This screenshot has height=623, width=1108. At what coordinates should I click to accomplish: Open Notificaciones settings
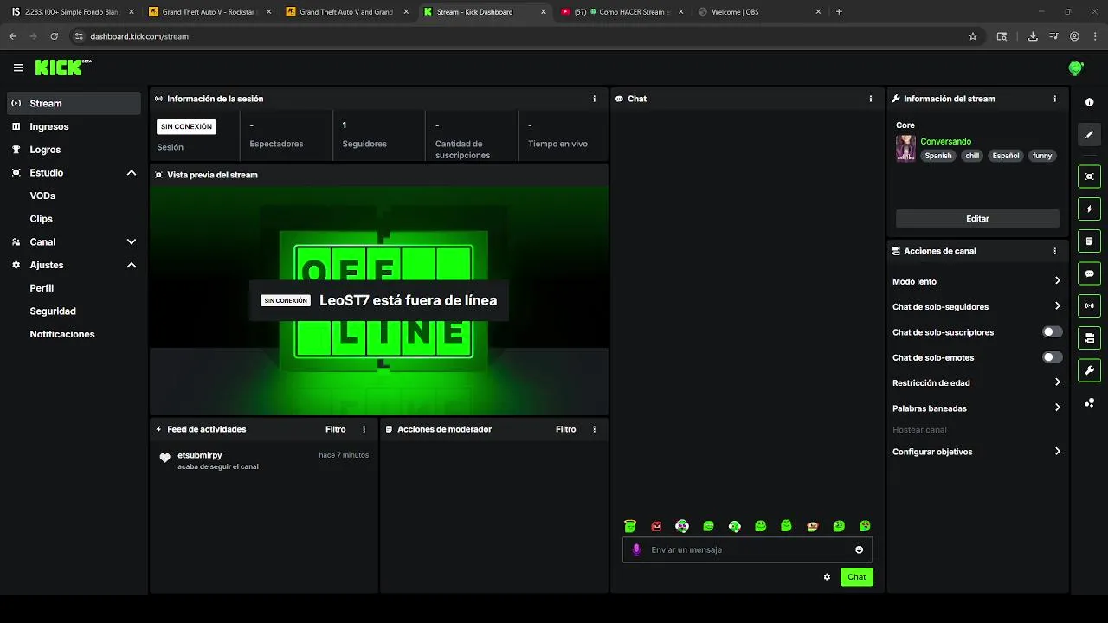[x=62, y=334]
